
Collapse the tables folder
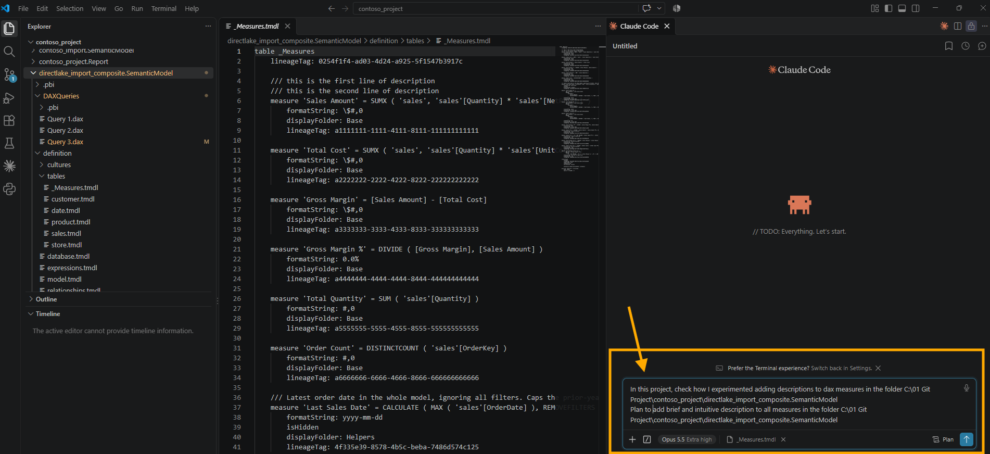coord(42,176)
